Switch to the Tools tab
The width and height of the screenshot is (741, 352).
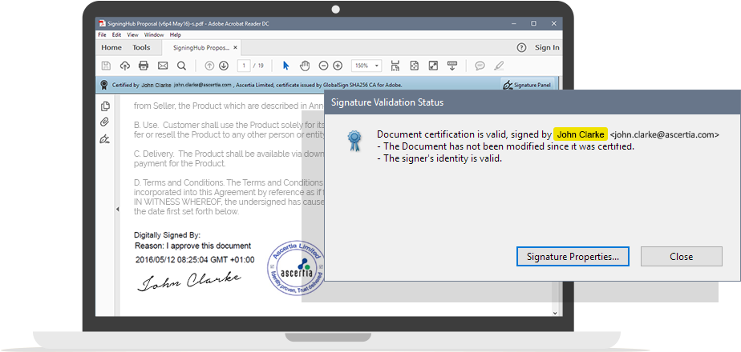141,47
